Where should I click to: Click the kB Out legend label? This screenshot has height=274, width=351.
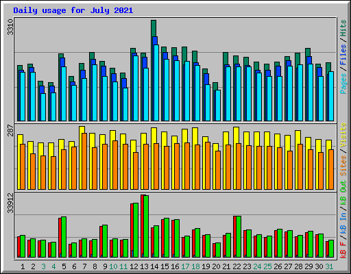[x=343, y=193]
